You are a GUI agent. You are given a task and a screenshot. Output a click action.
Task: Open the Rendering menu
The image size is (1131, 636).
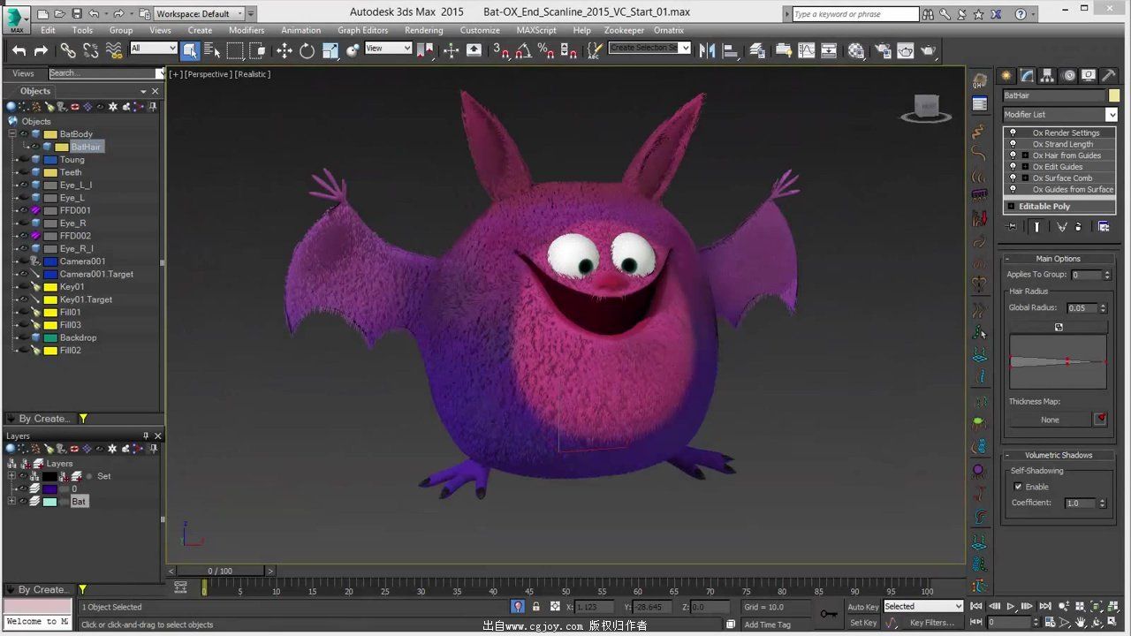[x=423, y=30]
